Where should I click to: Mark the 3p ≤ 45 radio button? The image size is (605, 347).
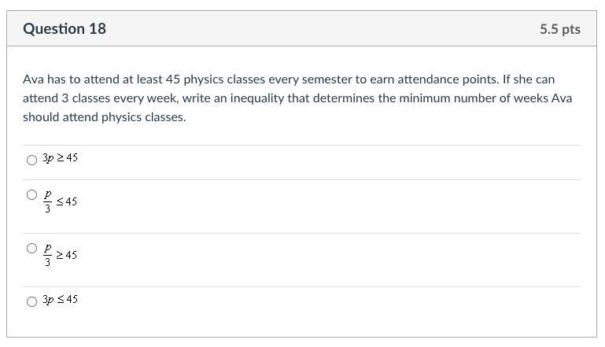click(x=32, y=301)
